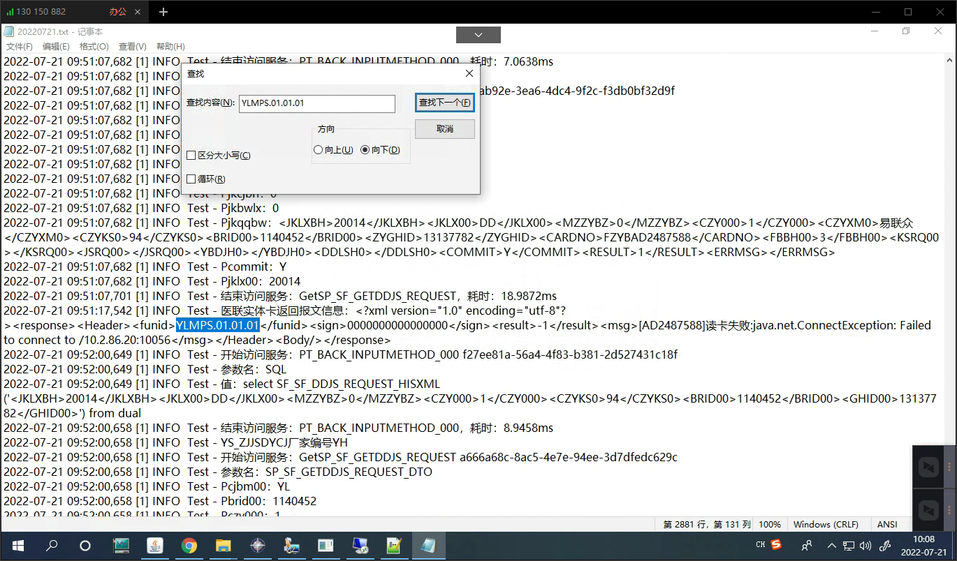
Task: Open File Explorer from taskbar
Action: pos(223,545)
